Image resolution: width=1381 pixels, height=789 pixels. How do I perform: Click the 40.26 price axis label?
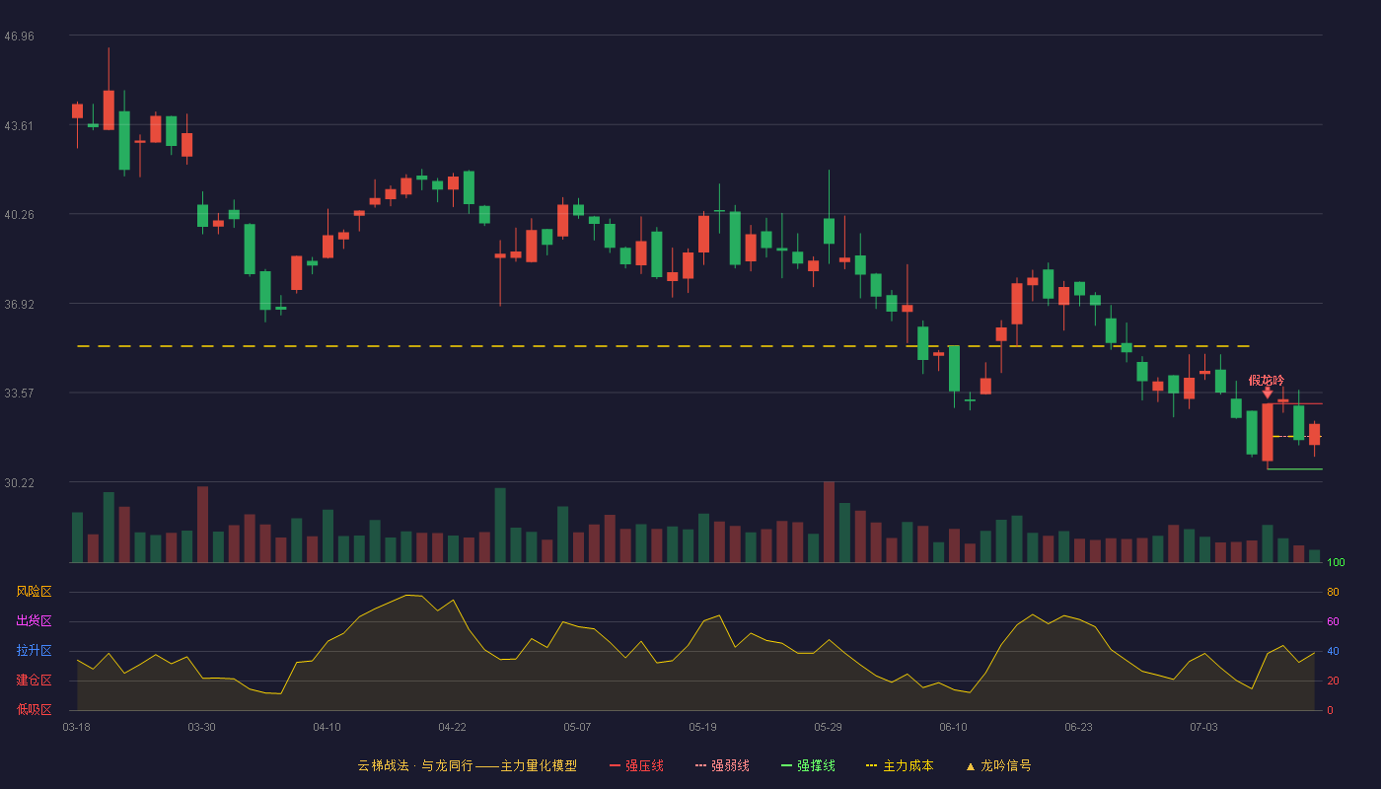pos(19,214)
